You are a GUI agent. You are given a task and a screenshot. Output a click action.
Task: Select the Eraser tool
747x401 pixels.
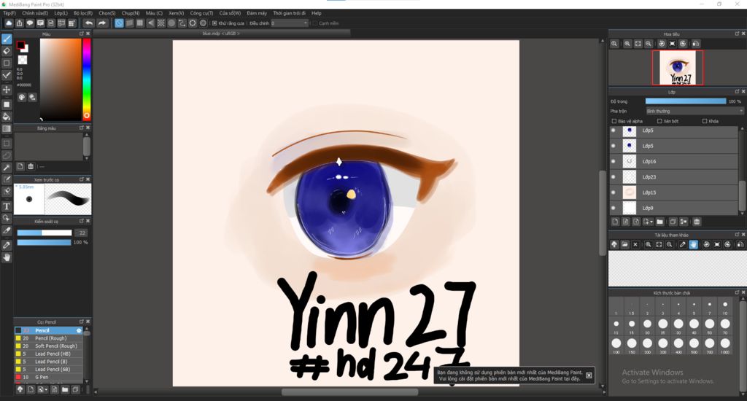coord(7,51)
